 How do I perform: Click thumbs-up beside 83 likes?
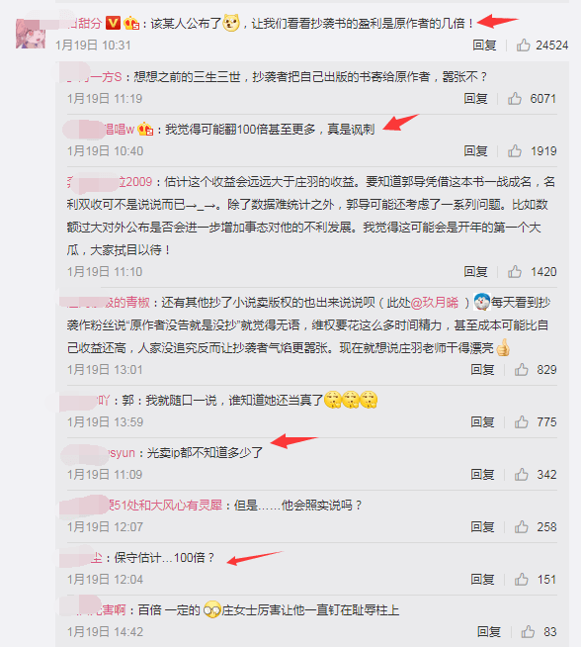(x=528, y=631)
